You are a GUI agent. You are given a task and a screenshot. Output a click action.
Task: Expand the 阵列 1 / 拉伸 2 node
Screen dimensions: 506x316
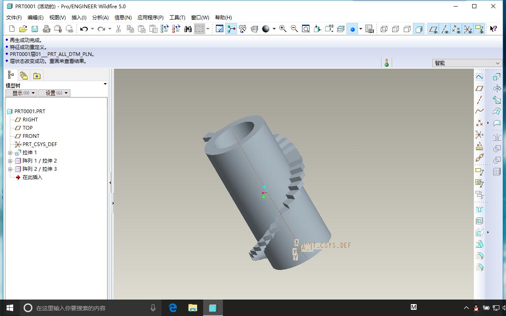point(10,161)
